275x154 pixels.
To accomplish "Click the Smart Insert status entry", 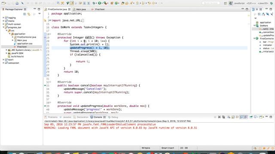I will pos(168,148).
